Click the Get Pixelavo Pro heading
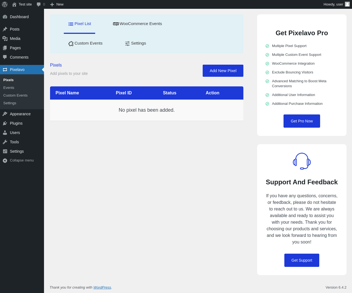The width and height of the screenshot is (352, 293). (x=302, y=33)
